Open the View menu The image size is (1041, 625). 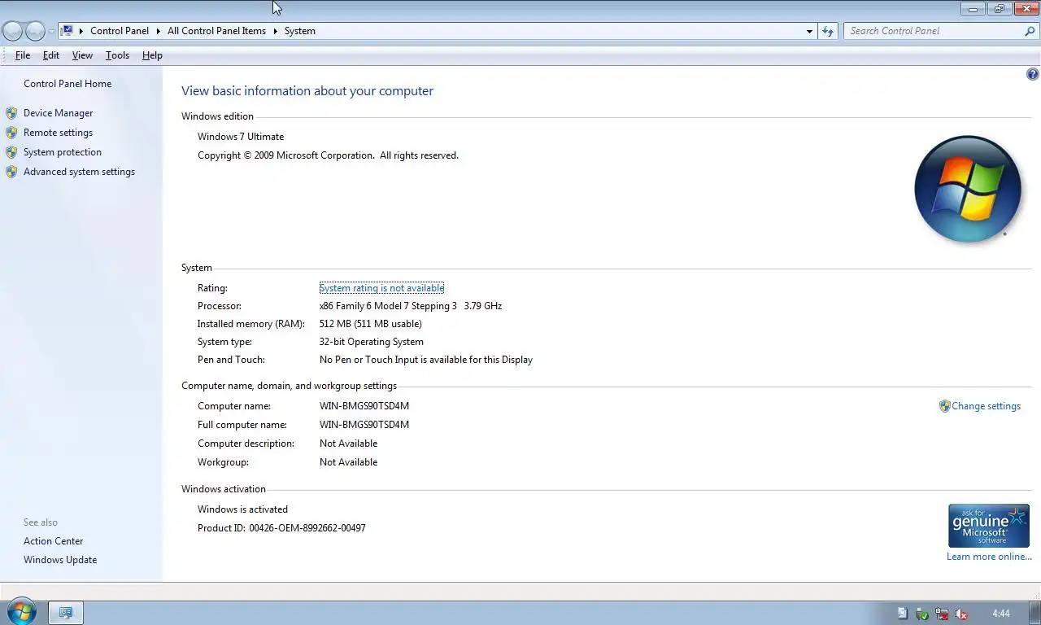[82, 55]
